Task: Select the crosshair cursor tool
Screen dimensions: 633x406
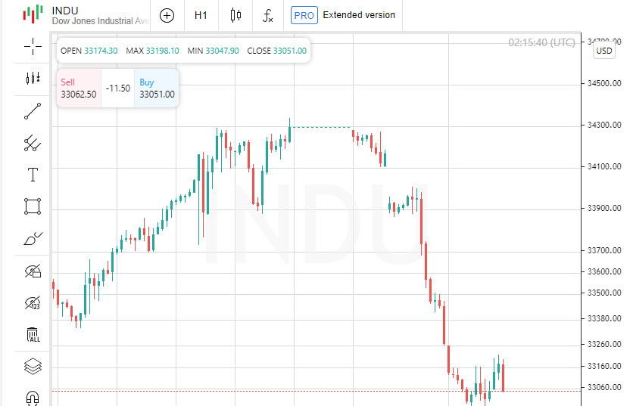Action: (x=33, y=47)
